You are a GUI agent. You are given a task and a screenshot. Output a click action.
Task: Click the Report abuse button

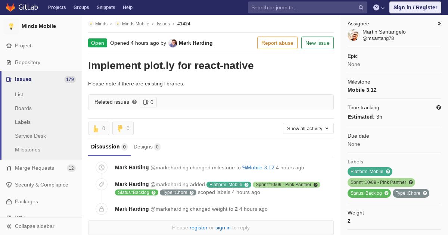(277, 43)
